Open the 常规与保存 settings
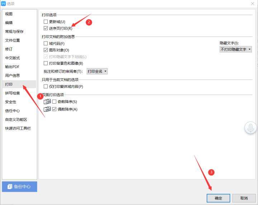258x205 pixels. tap(19, 32)
